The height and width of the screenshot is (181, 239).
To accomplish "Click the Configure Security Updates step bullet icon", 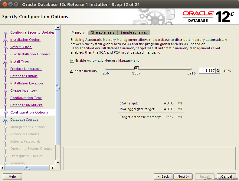I will [x=6, y=32].
